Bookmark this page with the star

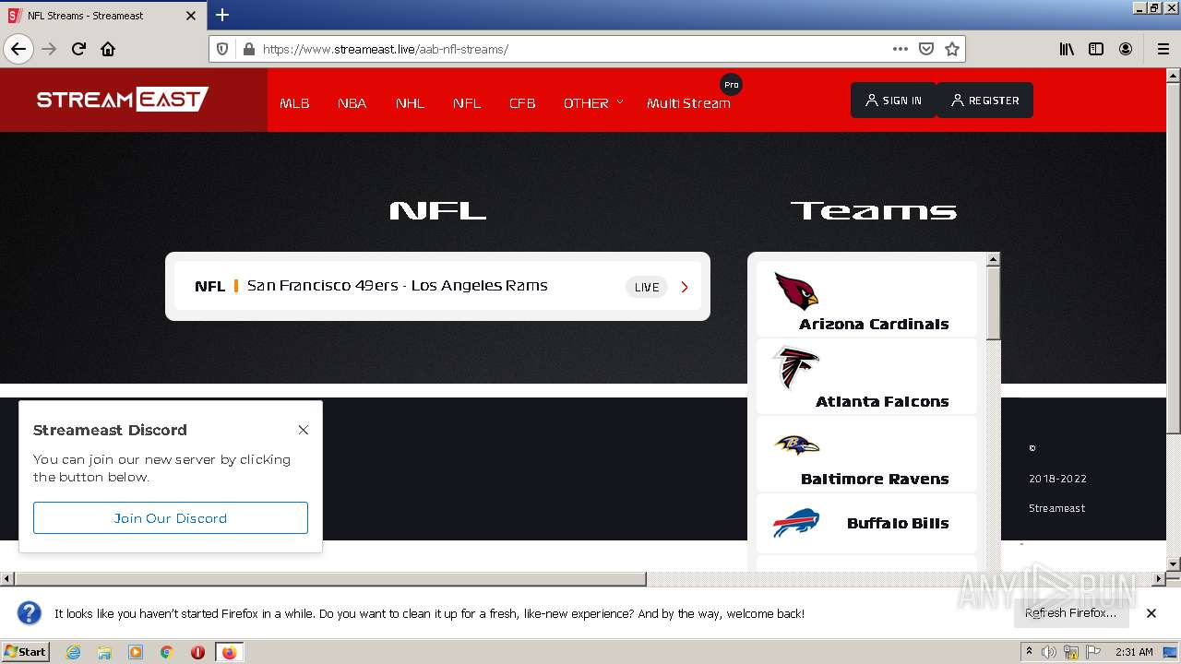pyautogui.click(x=952, y=49)
